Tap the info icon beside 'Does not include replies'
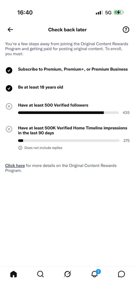Screen dimensions: 135x293 pyautogui.click(x=20, y=148)
